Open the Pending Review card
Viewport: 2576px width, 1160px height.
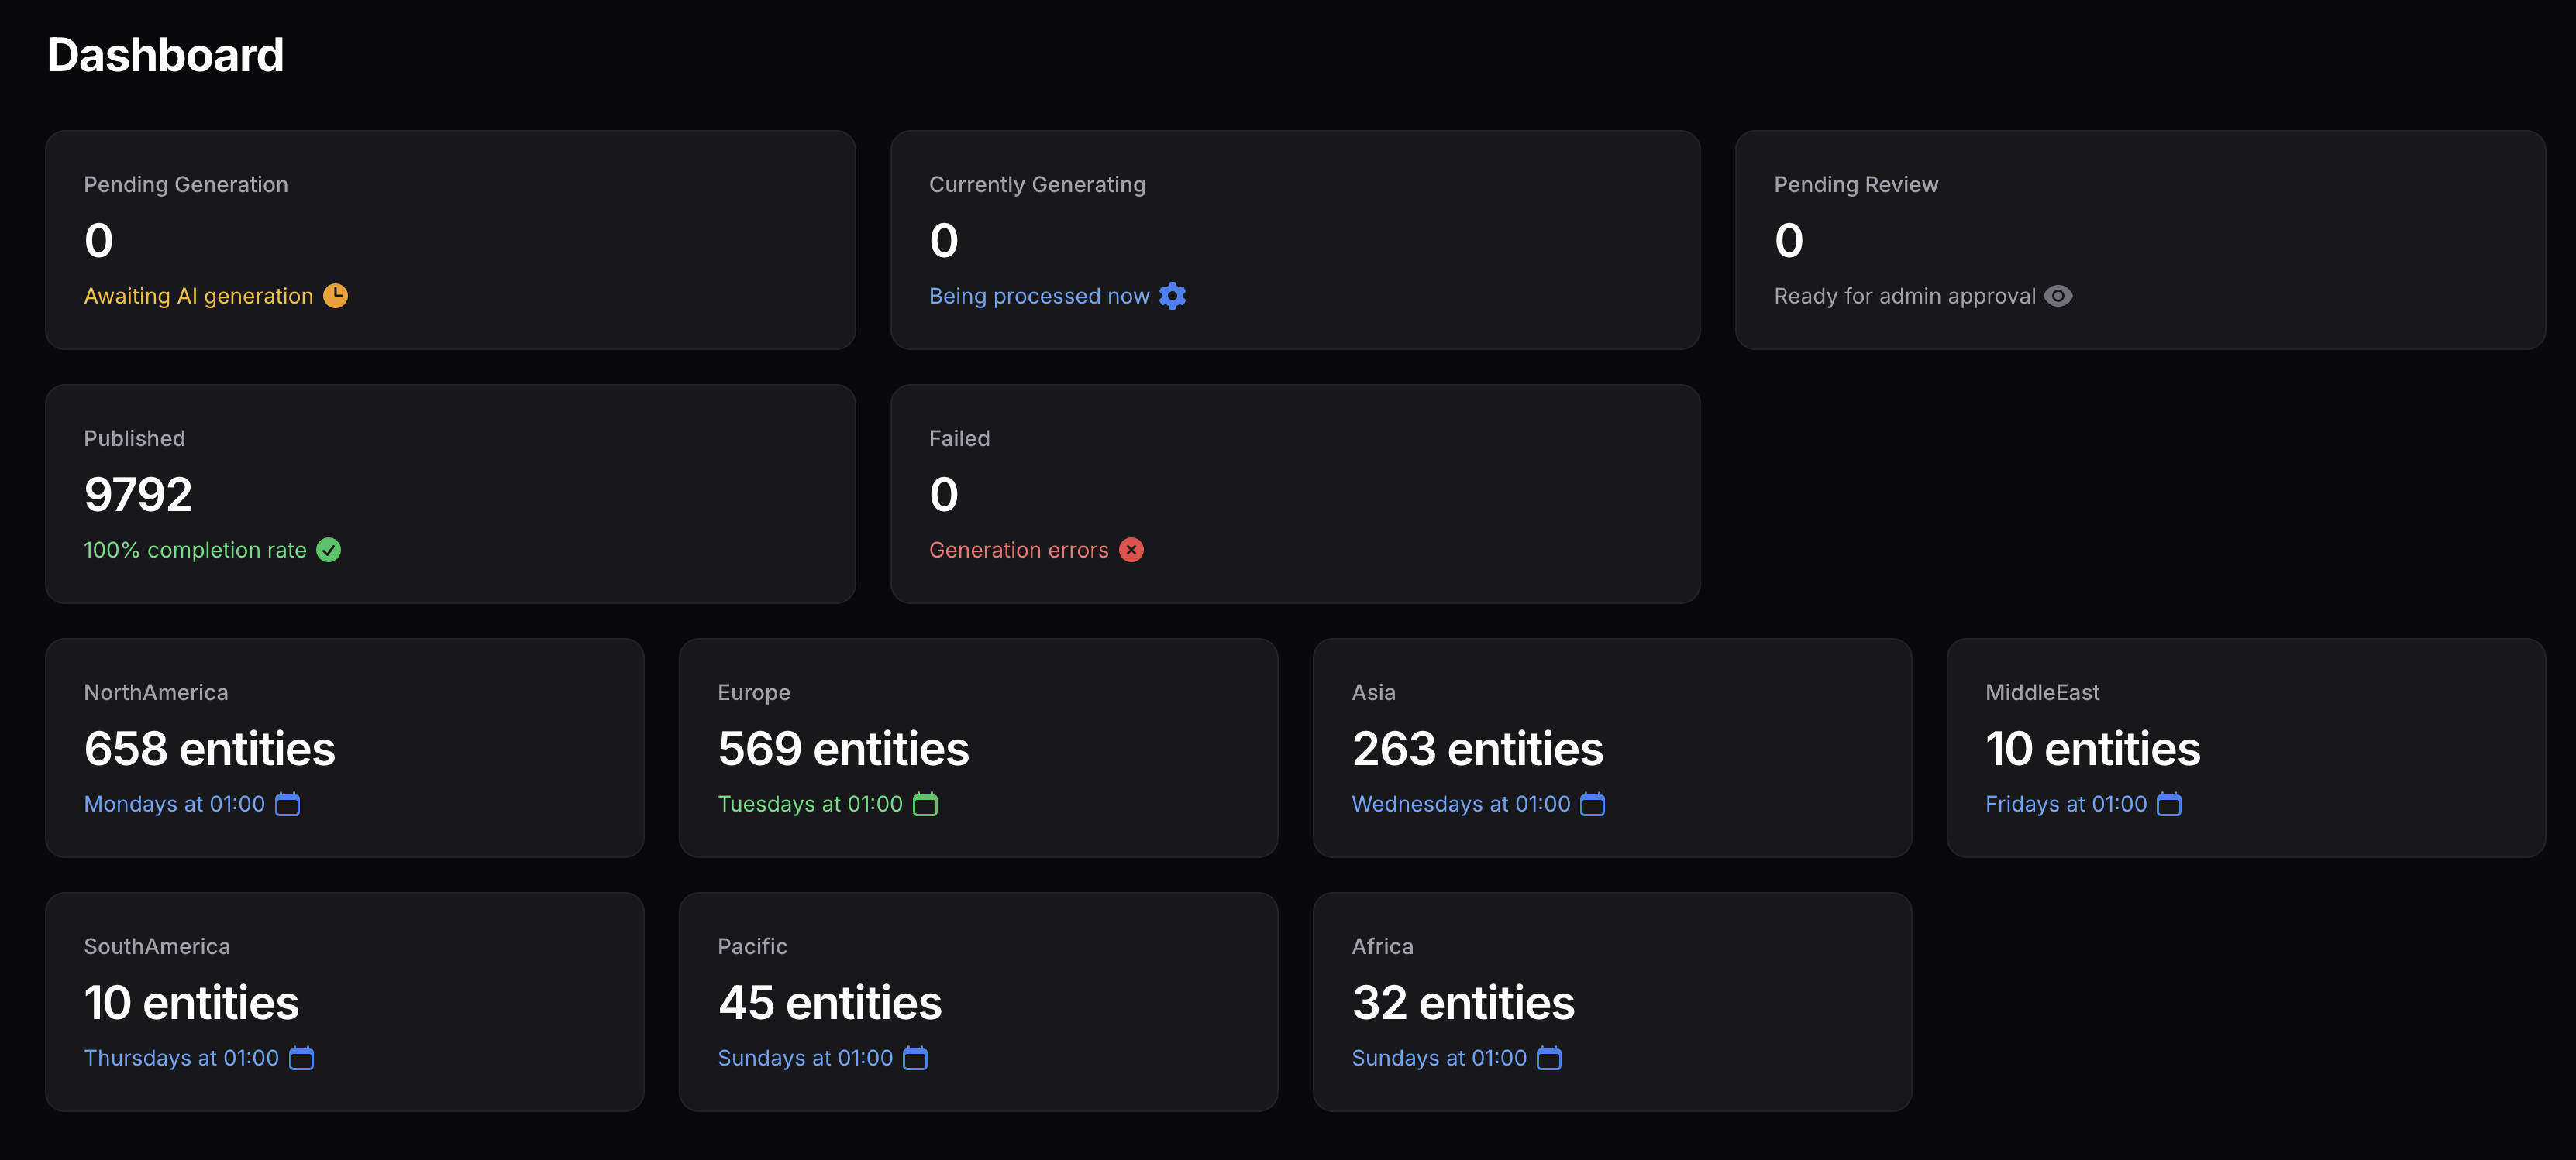2140,240
